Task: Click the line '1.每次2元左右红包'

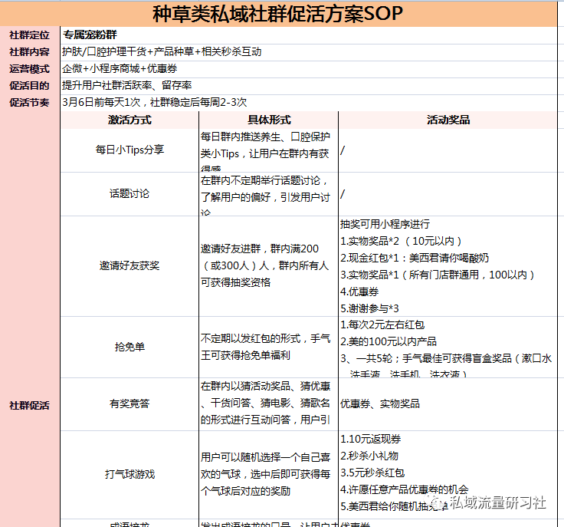Action: click(x=382, y=325)
